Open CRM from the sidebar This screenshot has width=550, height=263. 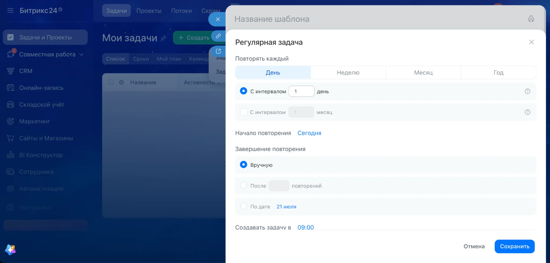tap(26, 71)
